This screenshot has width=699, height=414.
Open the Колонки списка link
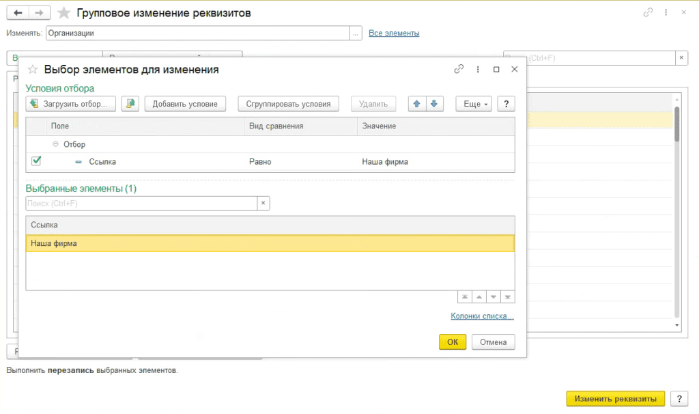coord(482,316)
